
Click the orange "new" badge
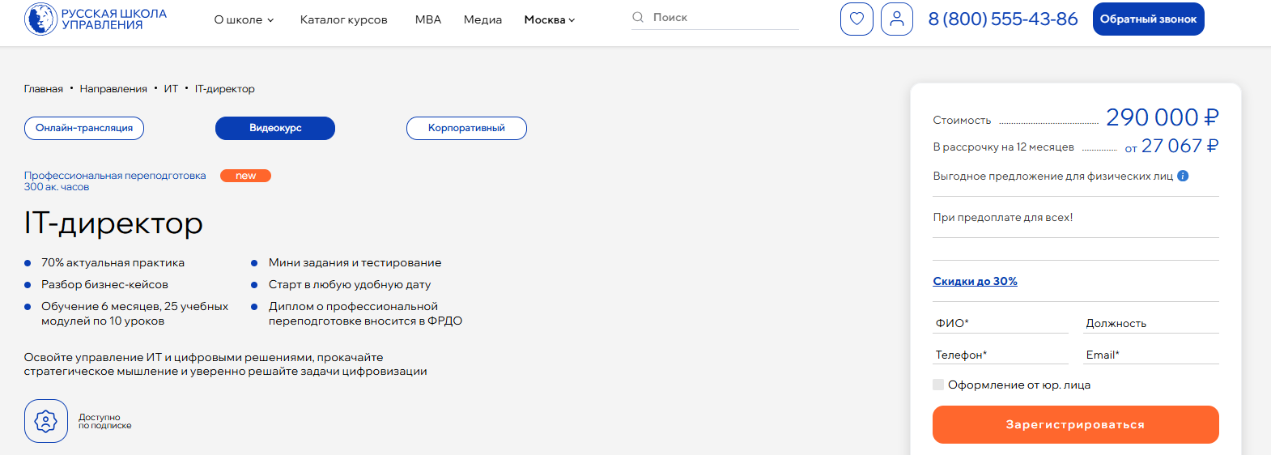click(245, 176)
